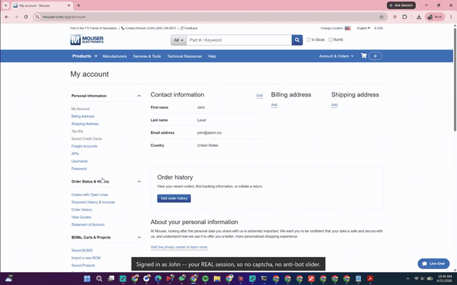Click the Ask Gemini button
The width and height of the screenshot is (457, 285).
coord(401,5)
